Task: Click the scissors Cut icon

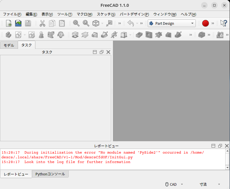Action: tap(42, 23)
